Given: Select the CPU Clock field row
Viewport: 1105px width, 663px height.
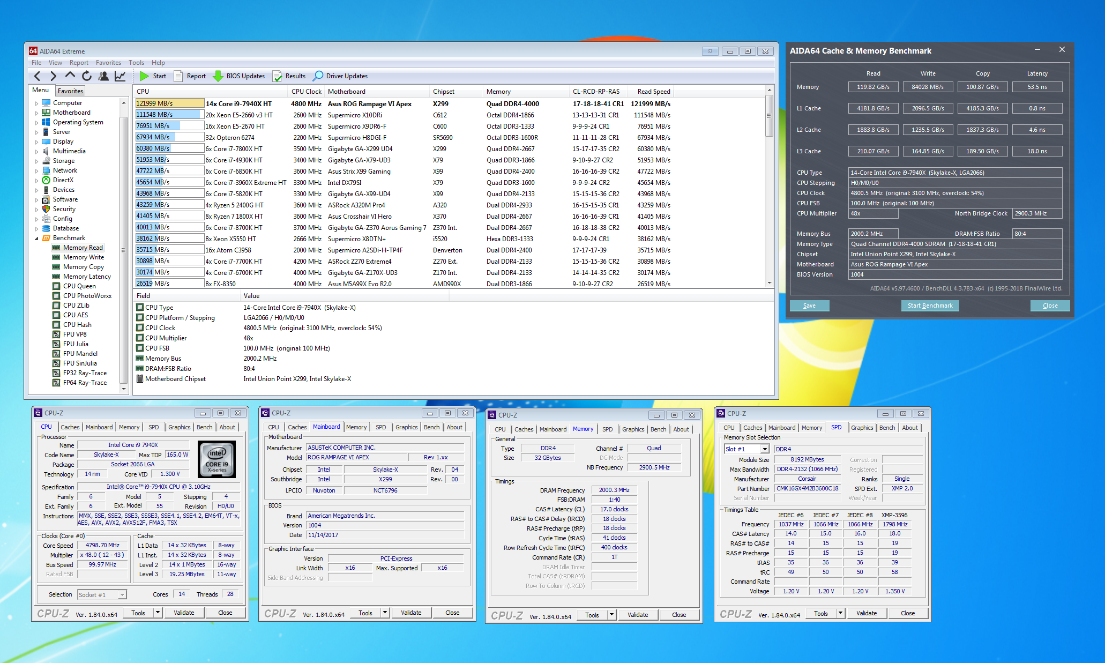Looking at the screenshot, I should (453, 328).
